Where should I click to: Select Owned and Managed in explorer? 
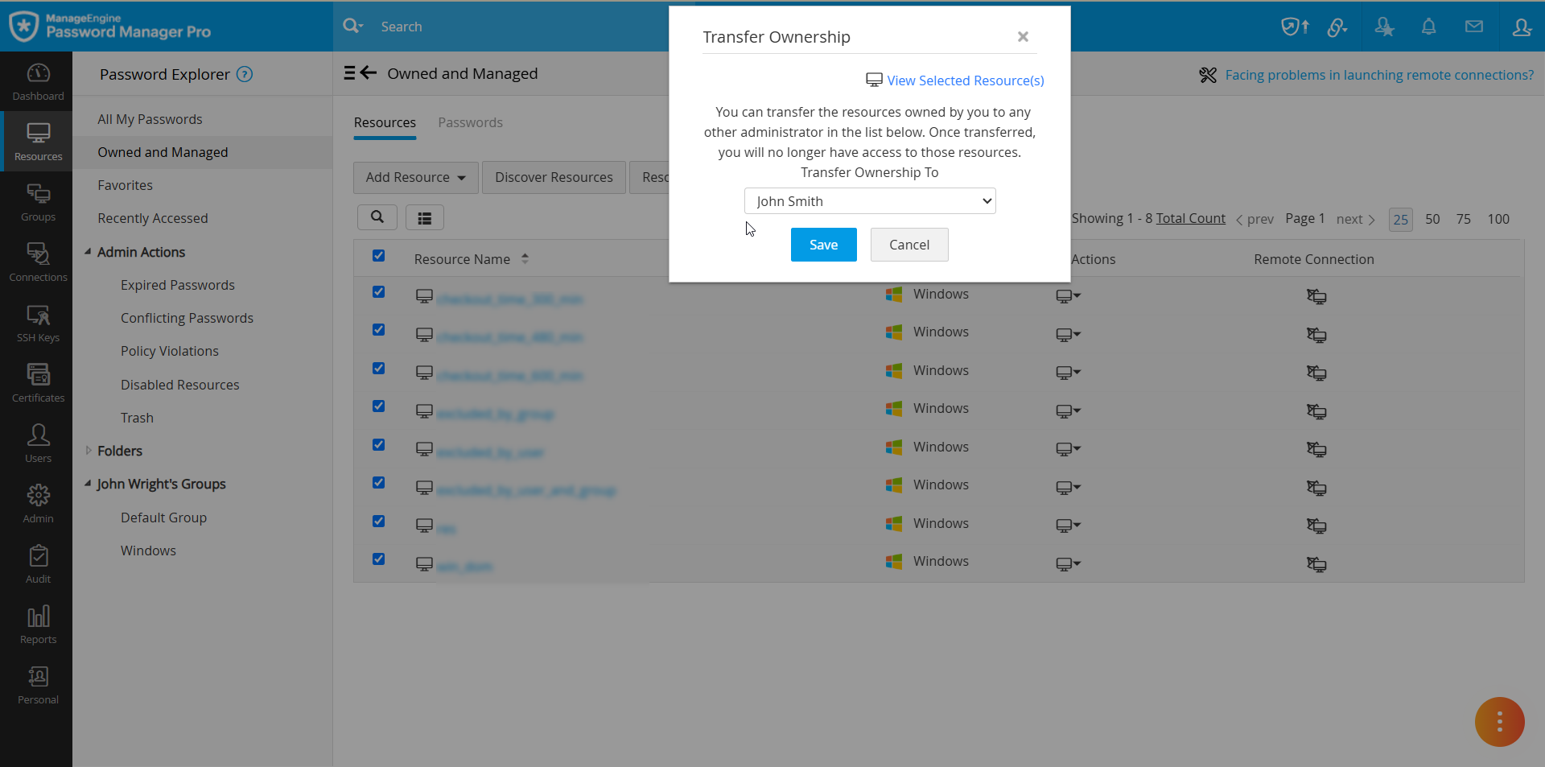[x=163, y=152]
